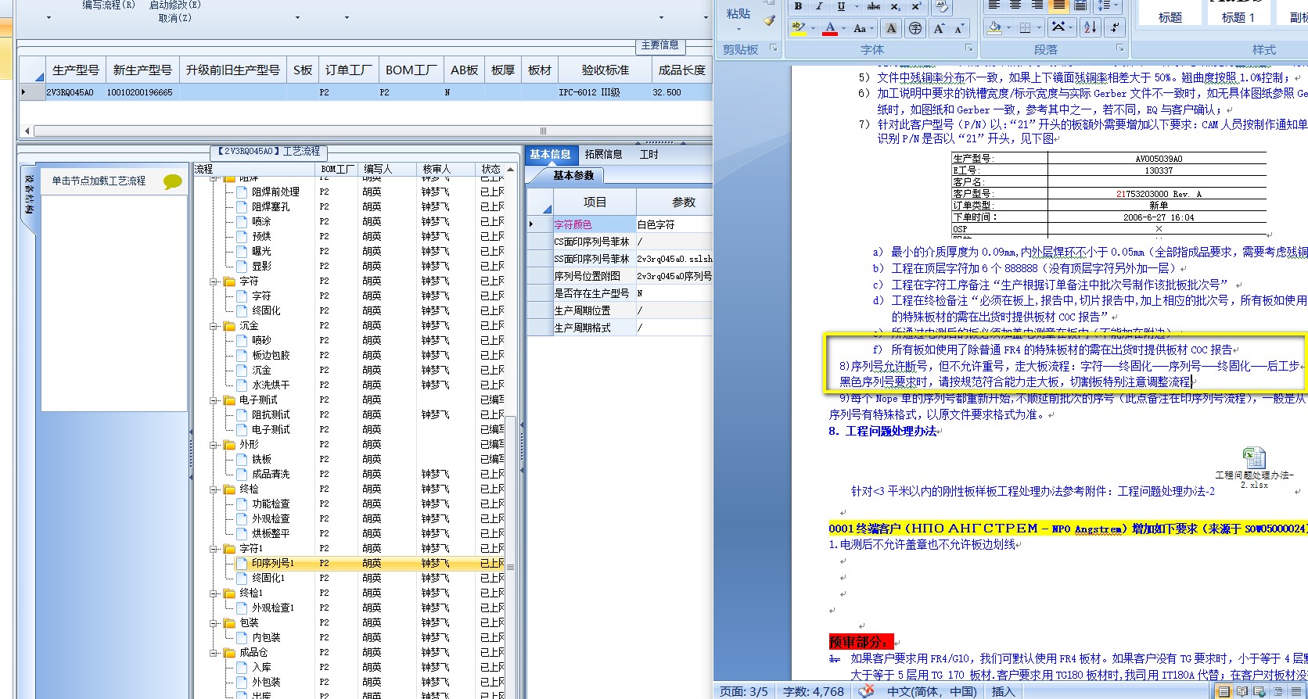Toggle insert mode (插入) in status bar

click(1003, 691)
